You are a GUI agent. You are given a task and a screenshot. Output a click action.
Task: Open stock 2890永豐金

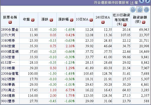click(x=10, y=29)
